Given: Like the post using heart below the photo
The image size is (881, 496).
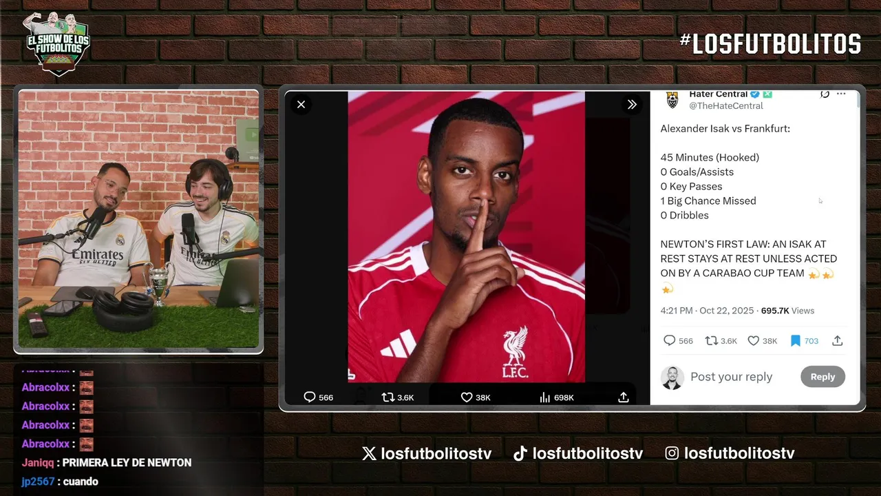Looking at the screenshot, I should click(x=467, y=397).
